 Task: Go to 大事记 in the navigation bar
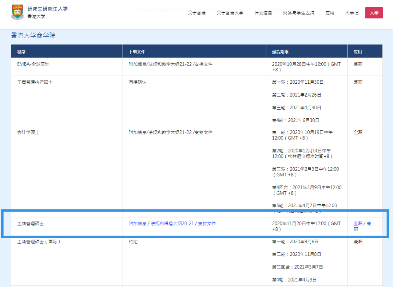[352, 13]
